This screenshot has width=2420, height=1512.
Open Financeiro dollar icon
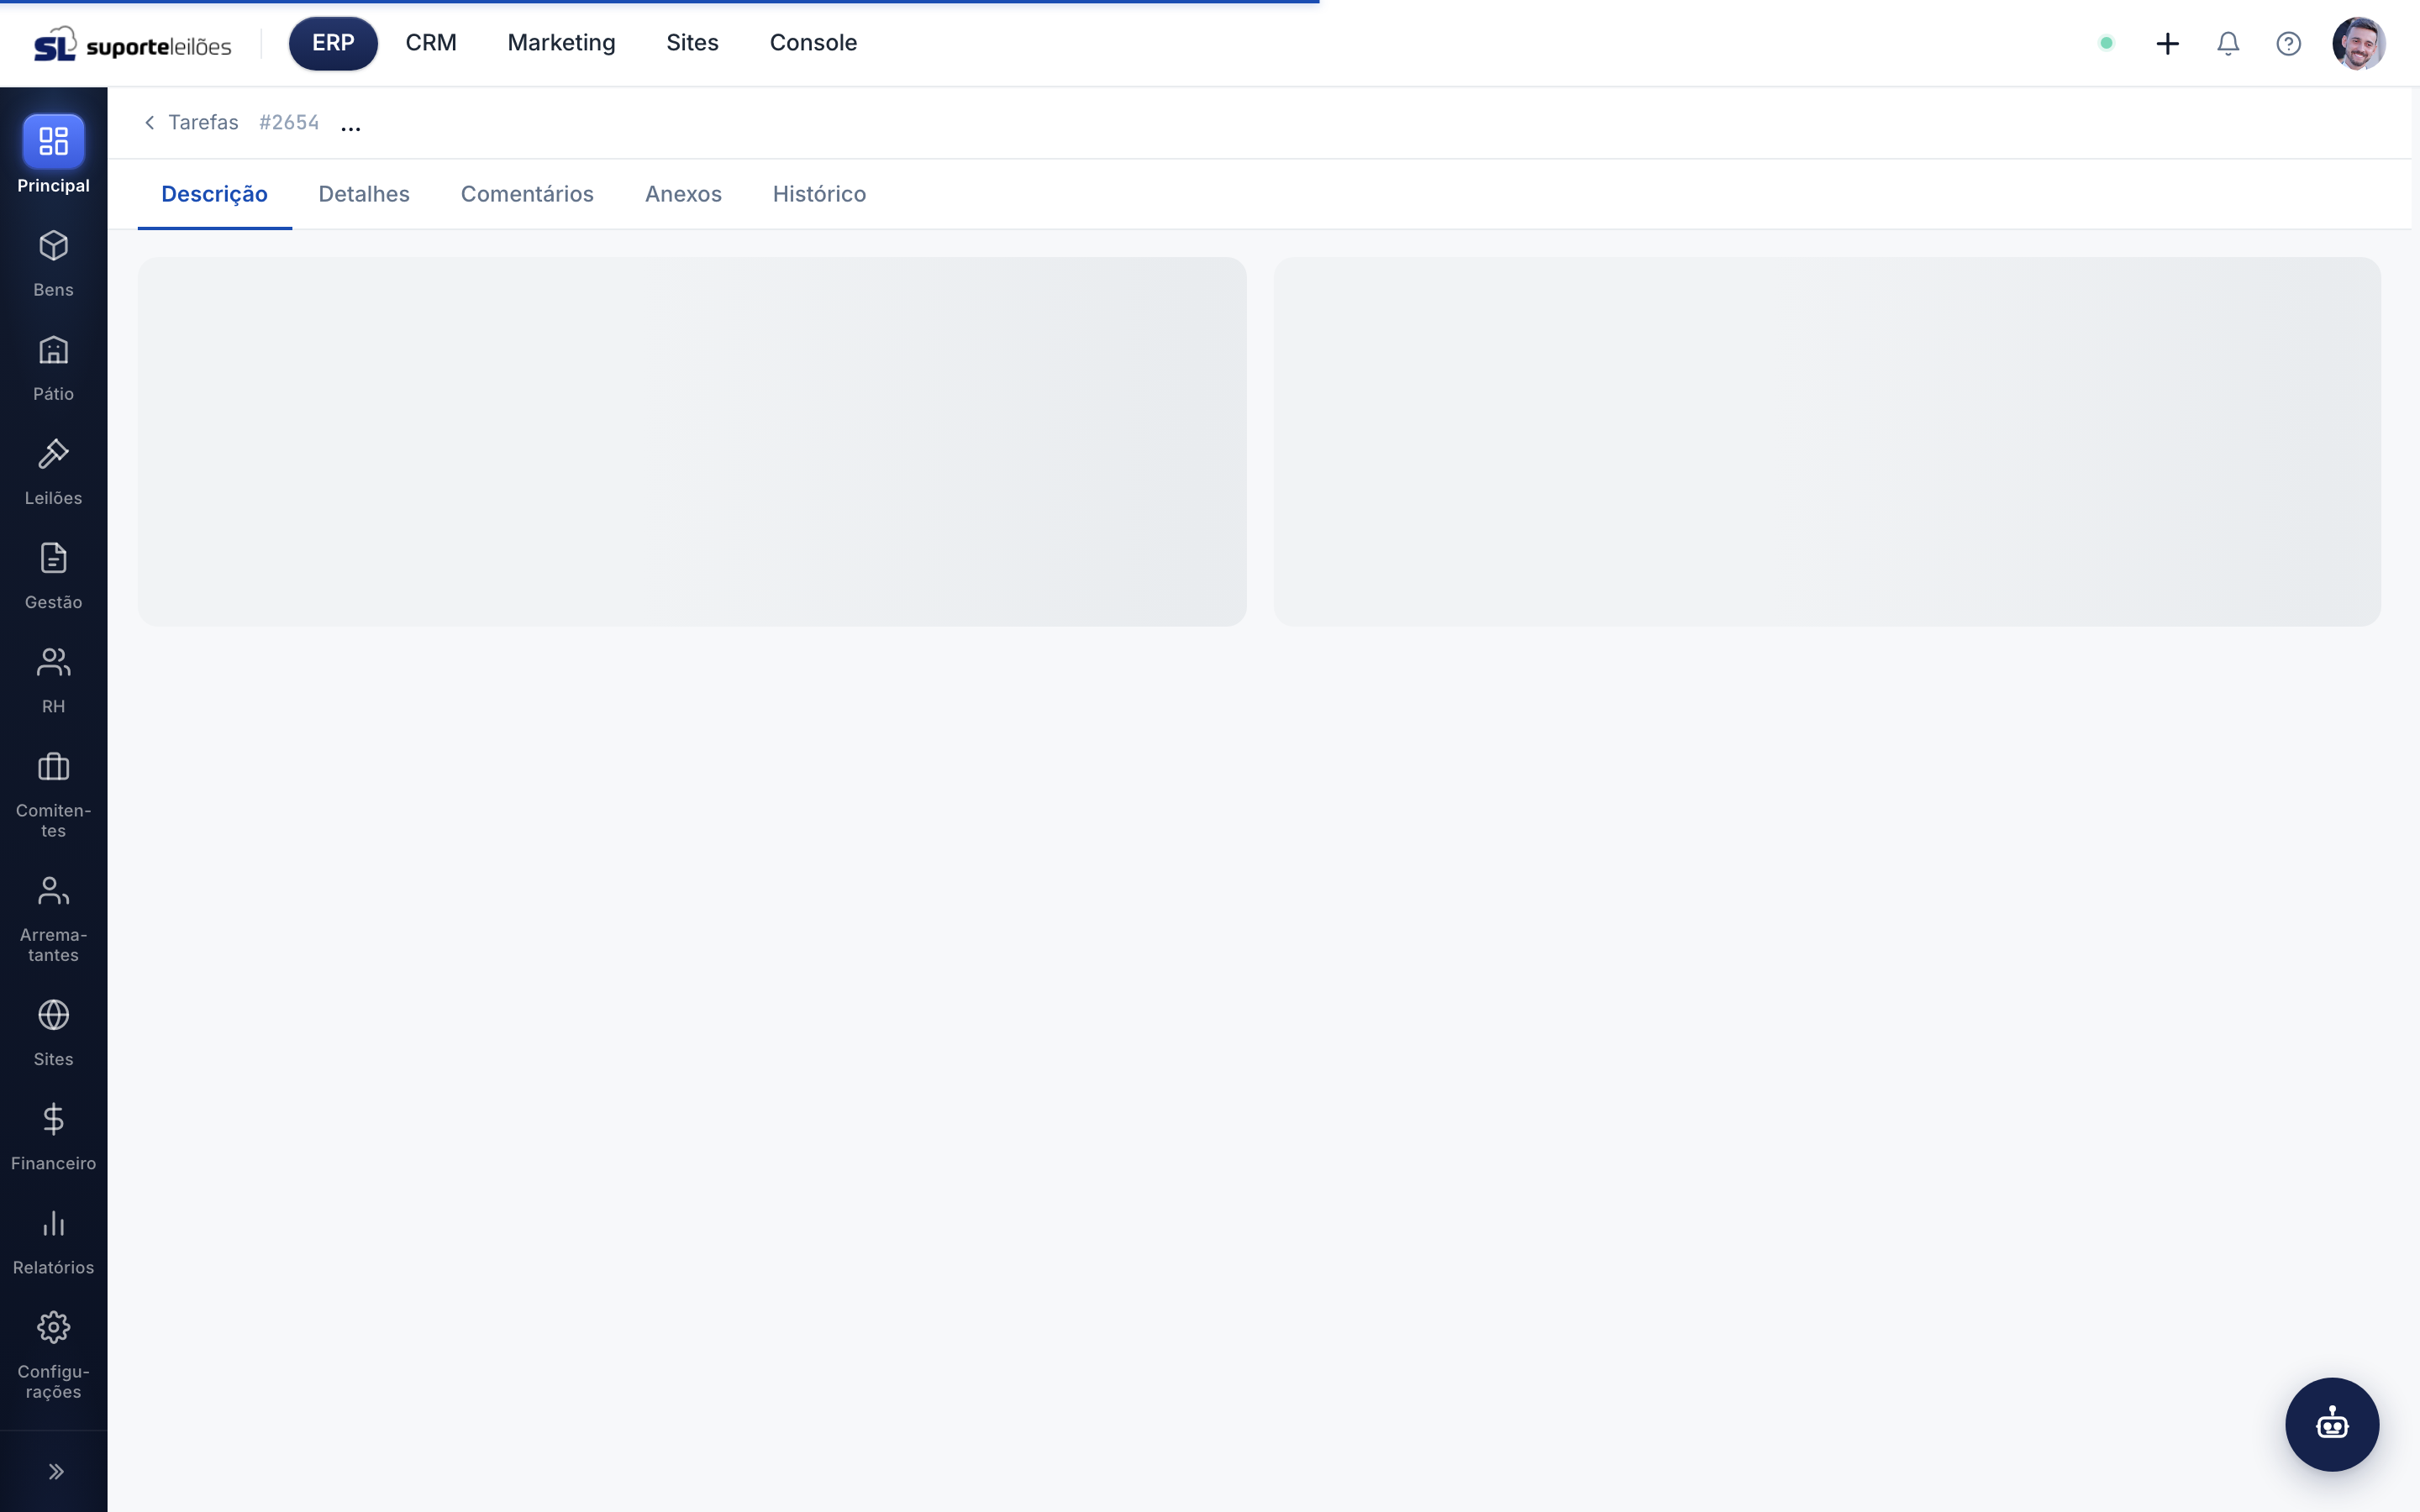[x=53, y=1119]
